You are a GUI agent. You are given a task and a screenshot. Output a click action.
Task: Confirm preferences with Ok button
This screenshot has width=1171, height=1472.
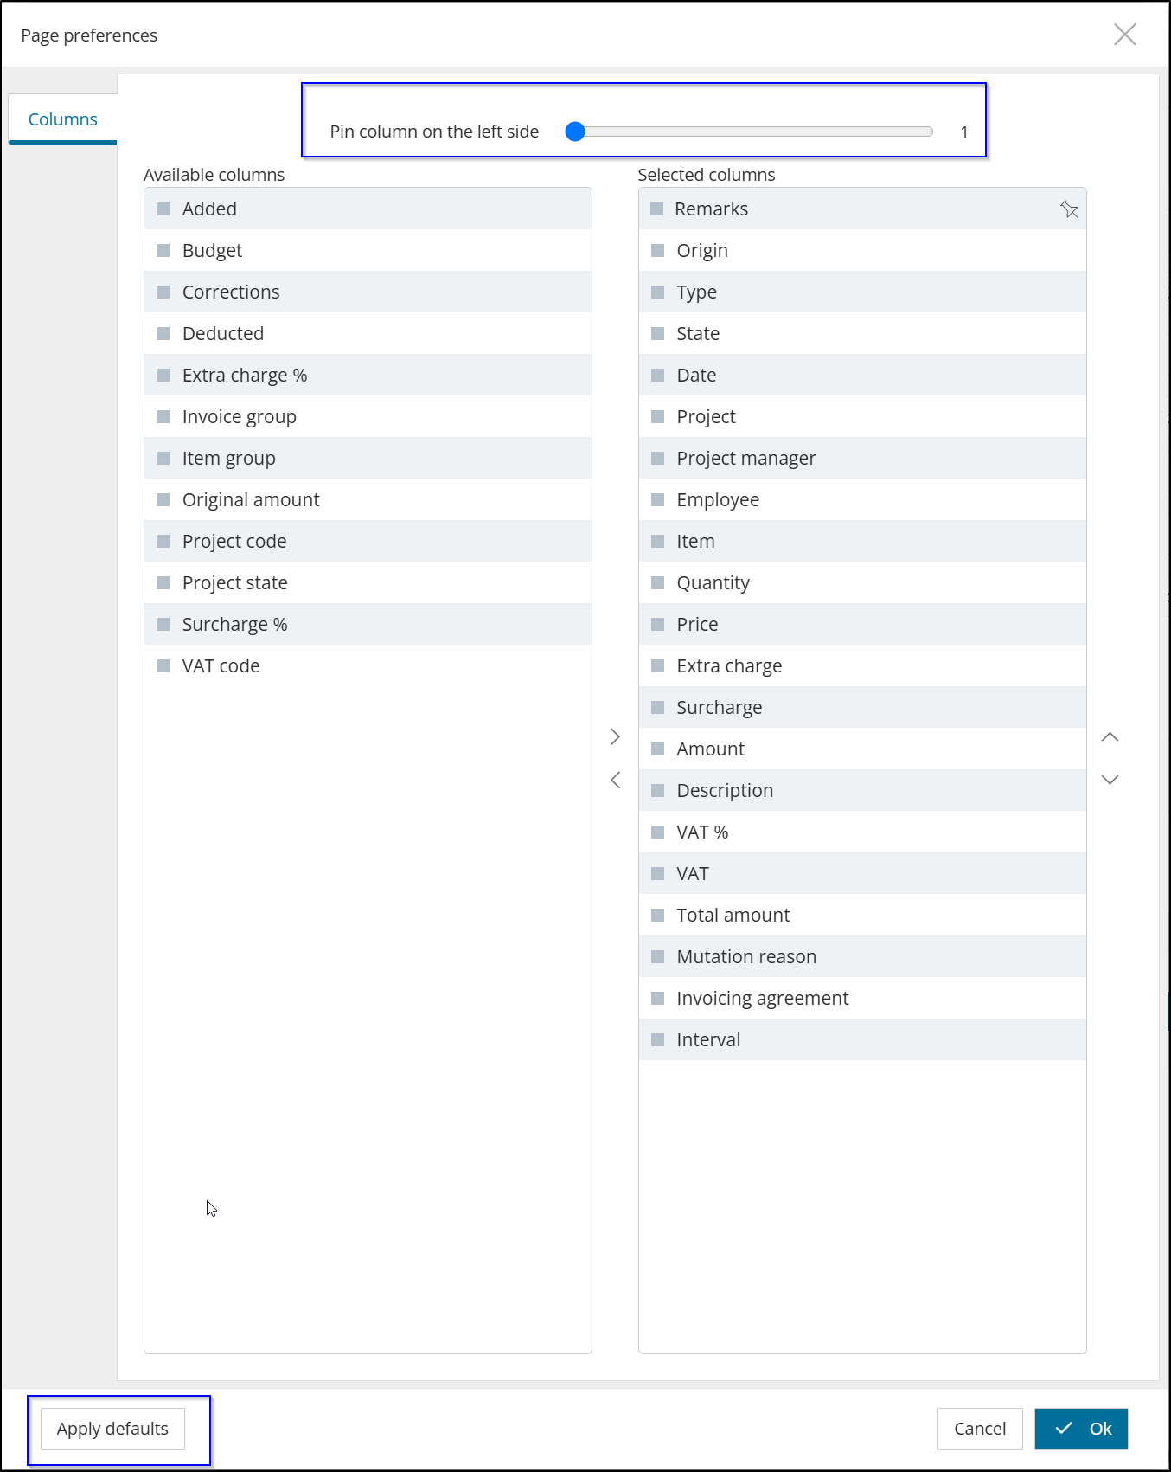point(1081,1429)
